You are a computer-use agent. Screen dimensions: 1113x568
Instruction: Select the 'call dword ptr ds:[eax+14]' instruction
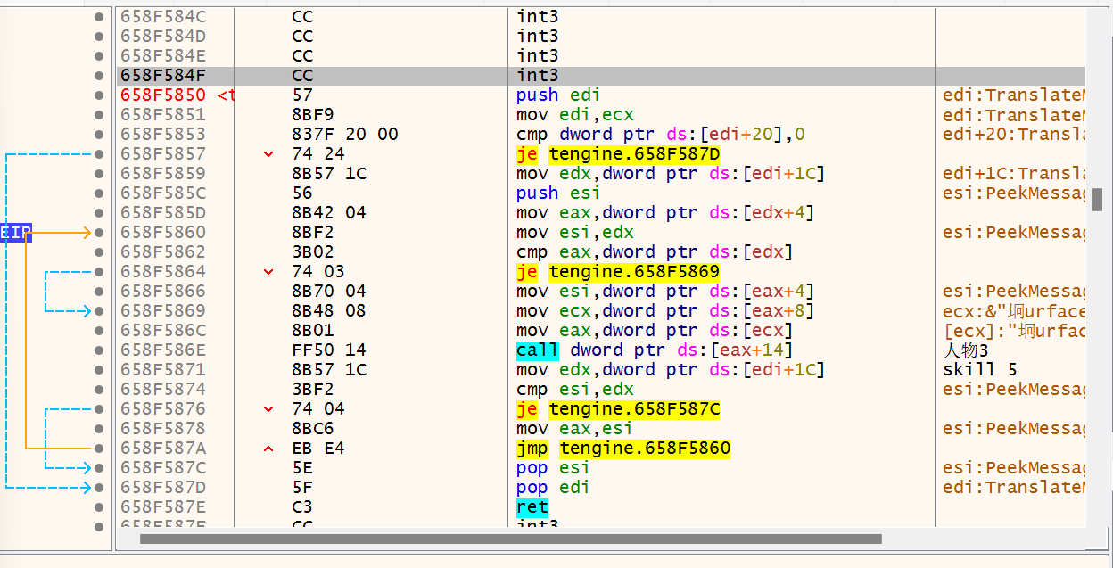pos(655,350)
